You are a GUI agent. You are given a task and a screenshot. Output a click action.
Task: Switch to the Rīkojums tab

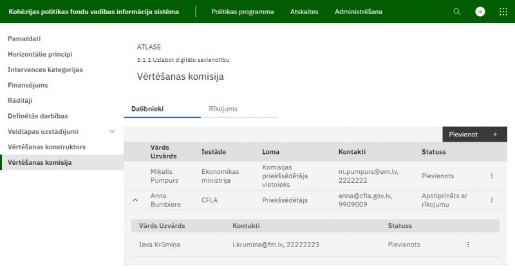click(x=223, y=109)
